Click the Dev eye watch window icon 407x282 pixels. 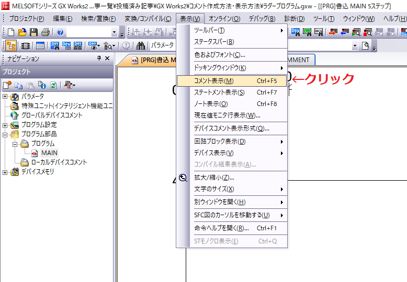click(93, 46)
